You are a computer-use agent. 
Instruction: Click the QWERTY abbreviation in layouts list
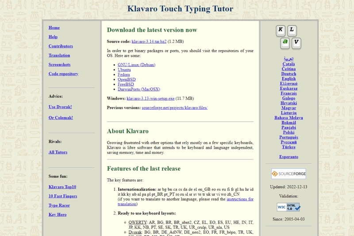click(138, 222)
